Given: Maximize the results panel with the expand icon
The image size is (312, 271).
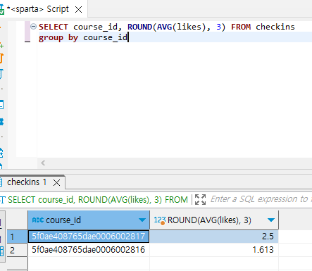Looking at the screenshot, I should click(x=200, y=199).
